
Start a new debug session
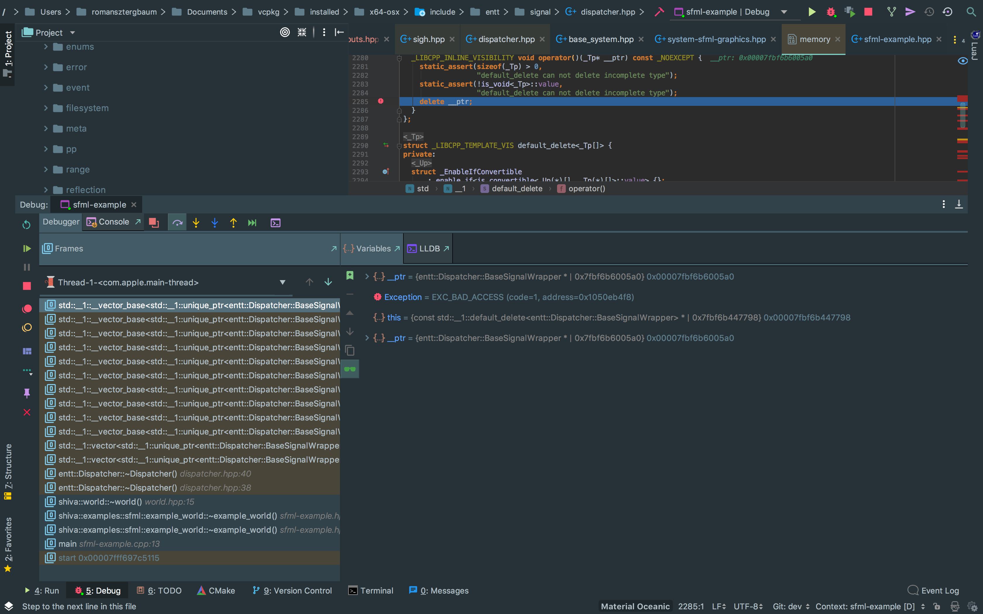(x=831, y=12)
